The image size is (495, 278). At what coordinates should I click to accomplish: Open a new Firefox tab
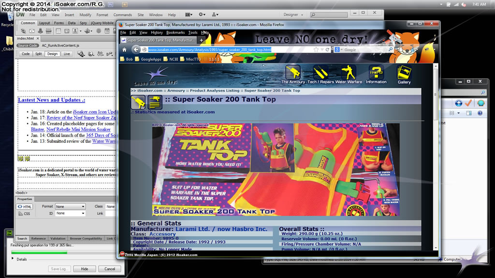coord(201,40)
